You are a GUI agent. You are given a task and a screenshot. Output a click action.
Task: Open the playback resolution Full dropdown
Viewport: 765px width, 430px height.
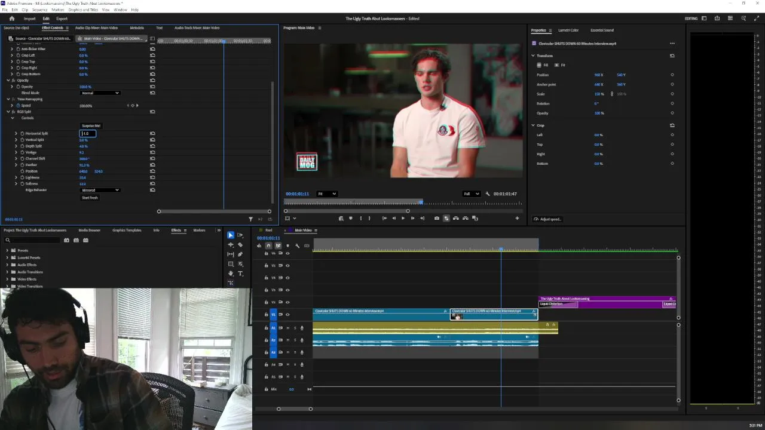click(x=472, y=193)
